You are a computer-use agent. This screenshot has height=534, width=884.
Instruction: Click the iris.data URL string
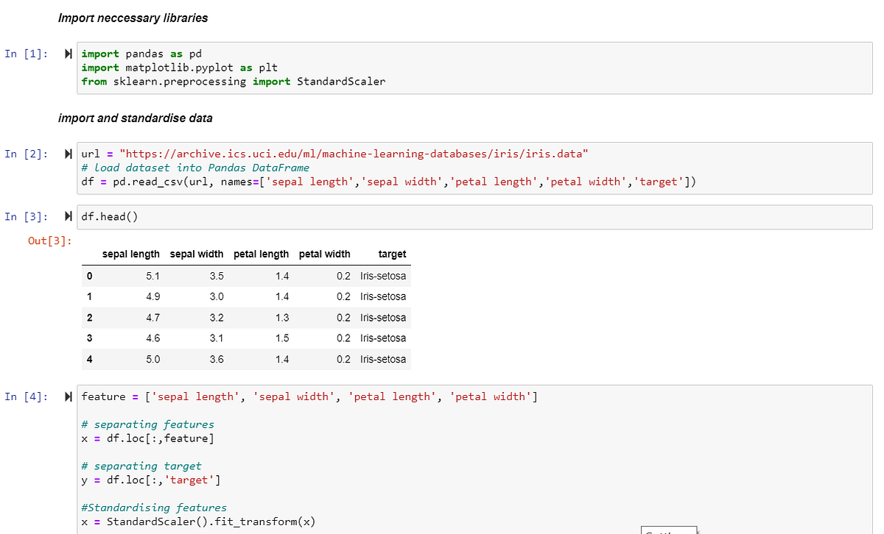pos(354,154)
